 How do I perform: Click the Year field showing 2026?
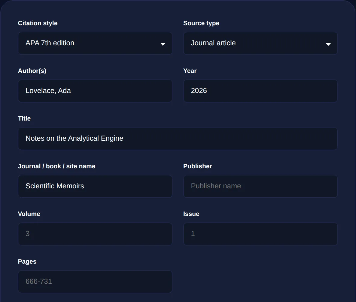click(x=260, y=91)
